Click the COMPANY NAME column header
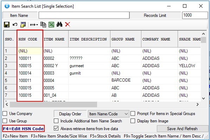This screenshot has height=140, width=210. point(159,39)
